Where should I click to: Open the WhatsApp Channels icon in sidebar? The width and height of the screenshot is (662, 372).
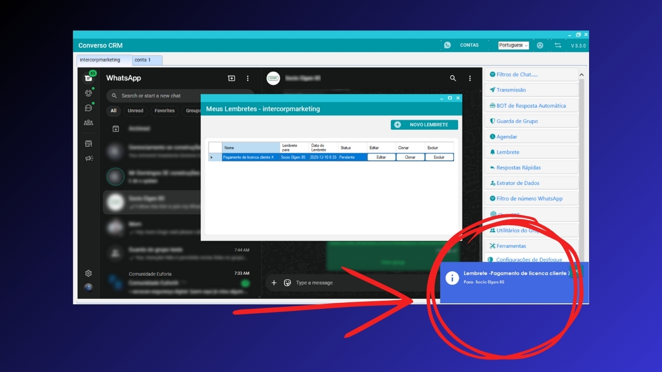coord(88,108)
